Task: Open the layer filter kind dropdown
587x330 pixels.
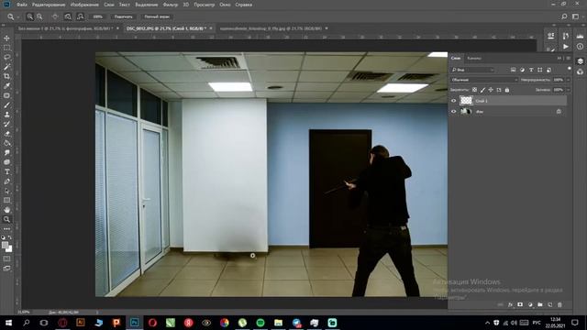Action: tap(472, 70)
